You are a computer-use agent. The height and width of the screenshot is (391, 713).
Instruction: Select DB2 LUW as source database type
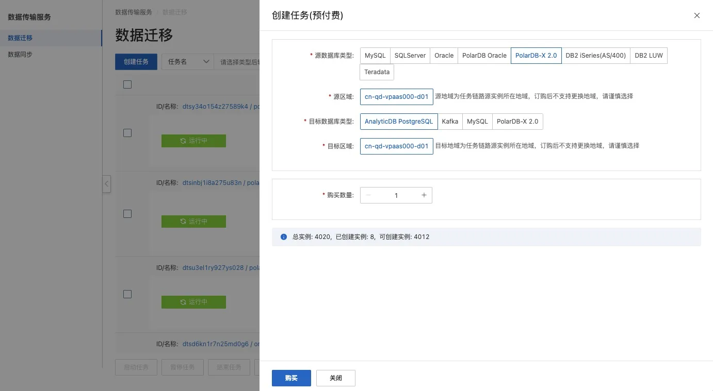coord(649,56)
